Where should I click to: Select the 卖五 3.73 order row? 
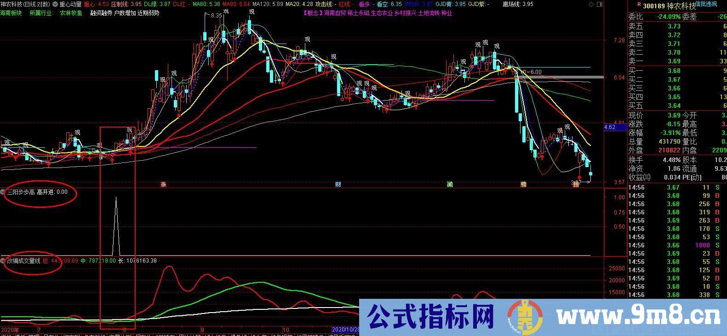click(x=677, y=26)
